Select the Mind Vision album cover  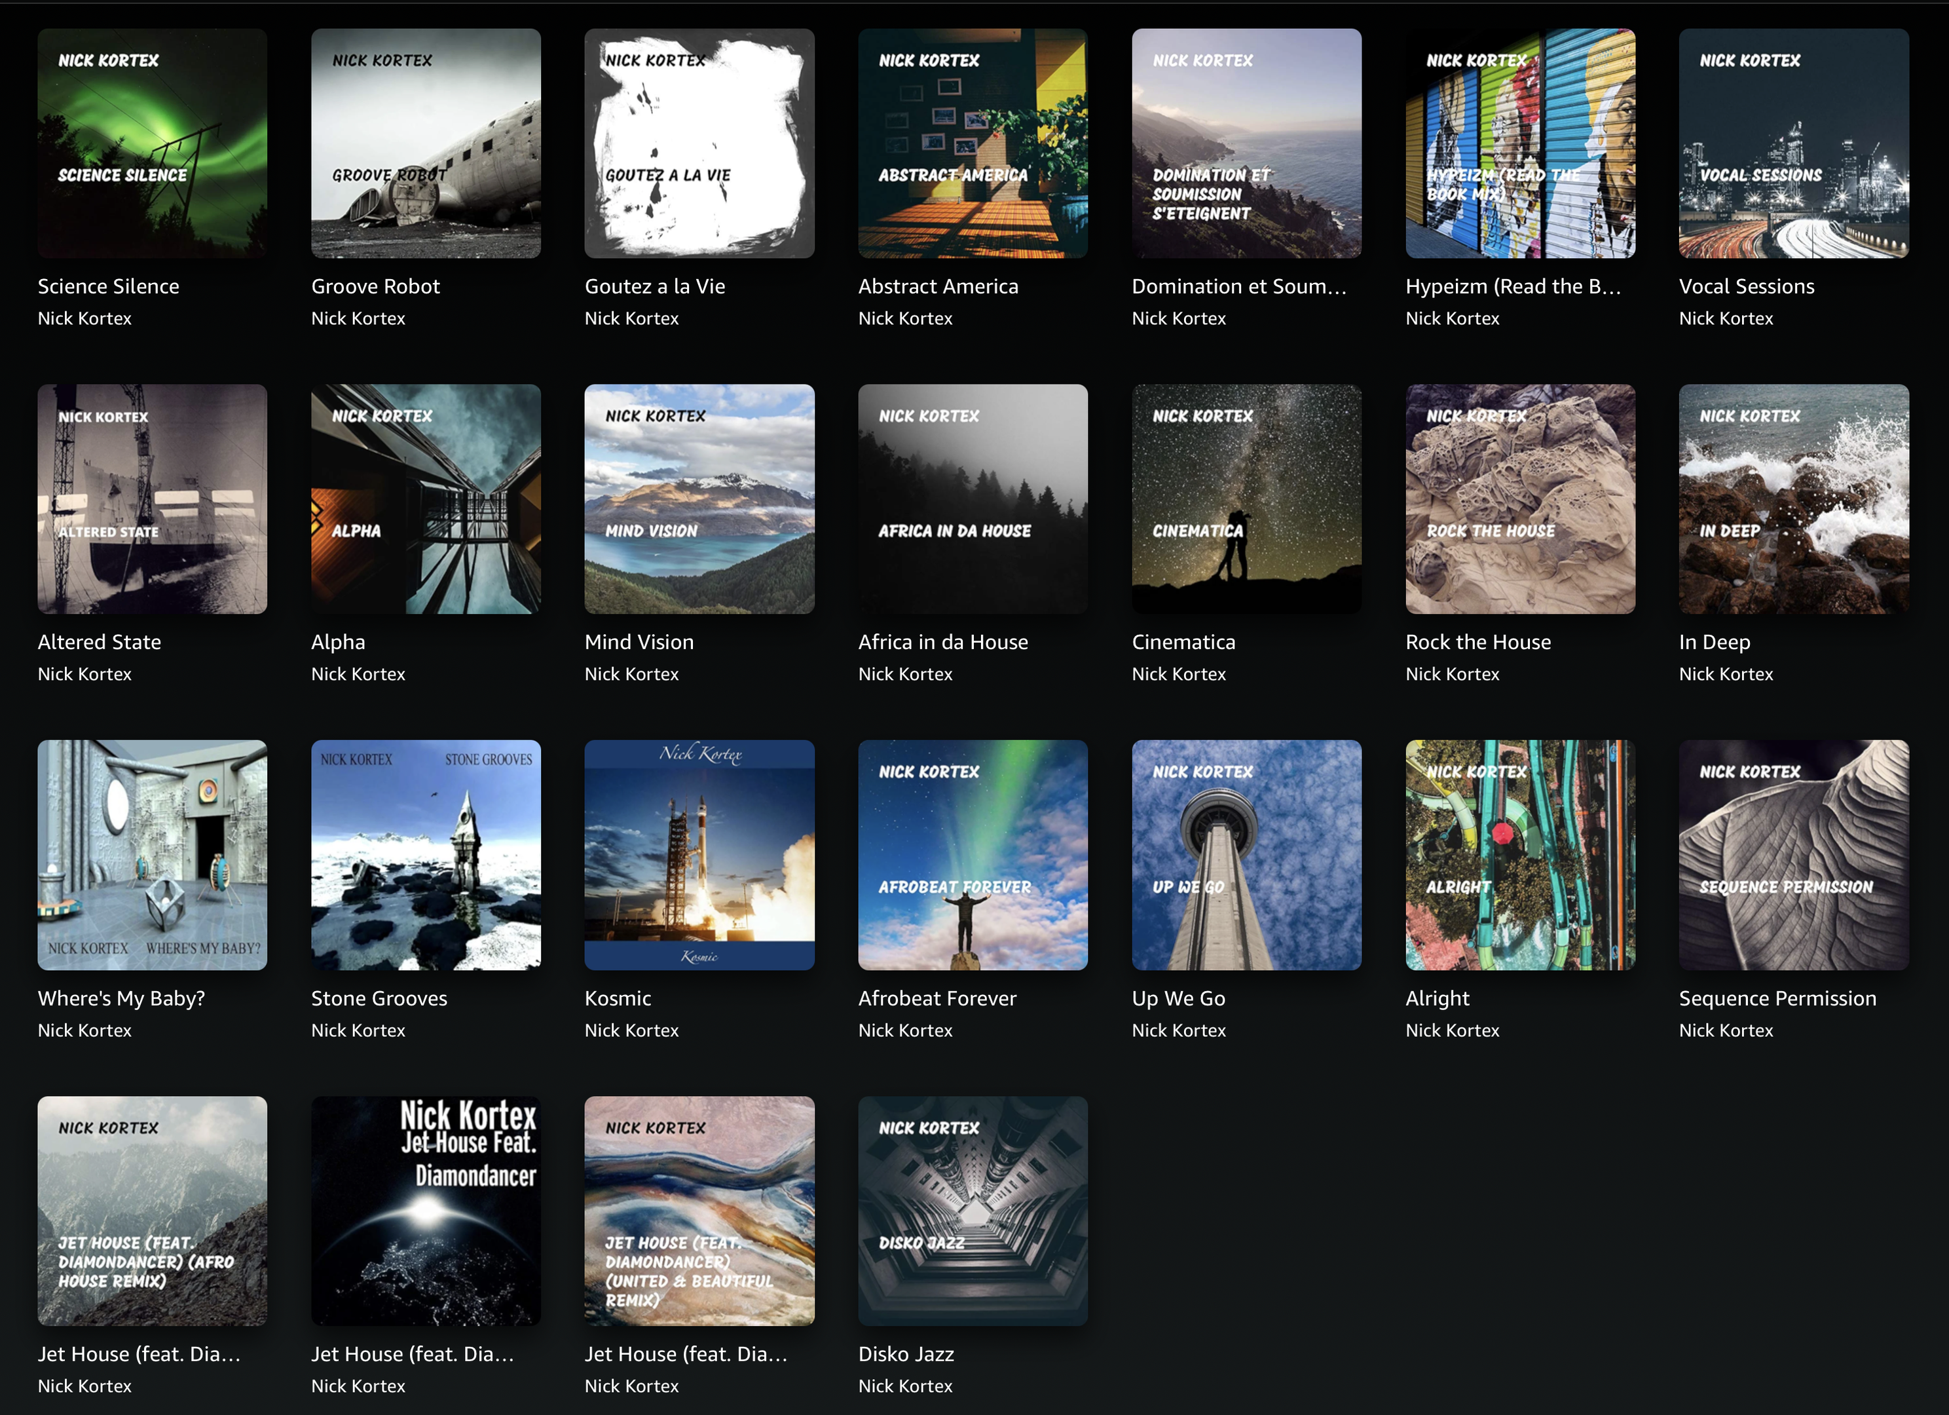pyautogui.click(x=699, y=499)
